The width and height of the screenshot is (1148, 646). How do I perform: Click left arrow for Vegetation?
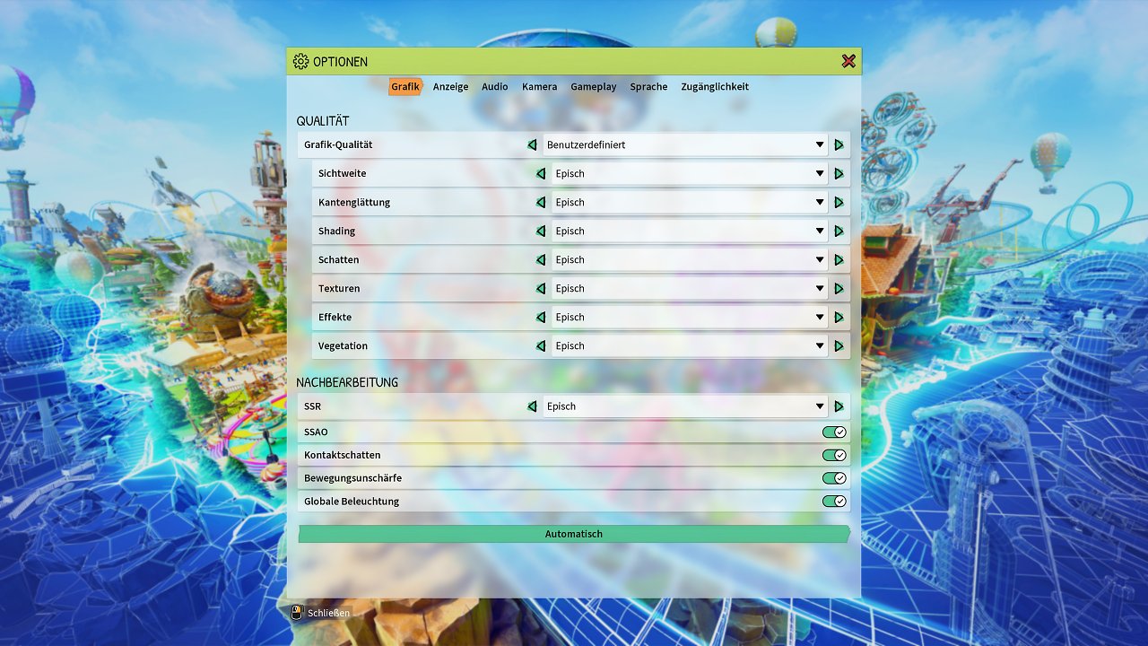tap(541, 345)
